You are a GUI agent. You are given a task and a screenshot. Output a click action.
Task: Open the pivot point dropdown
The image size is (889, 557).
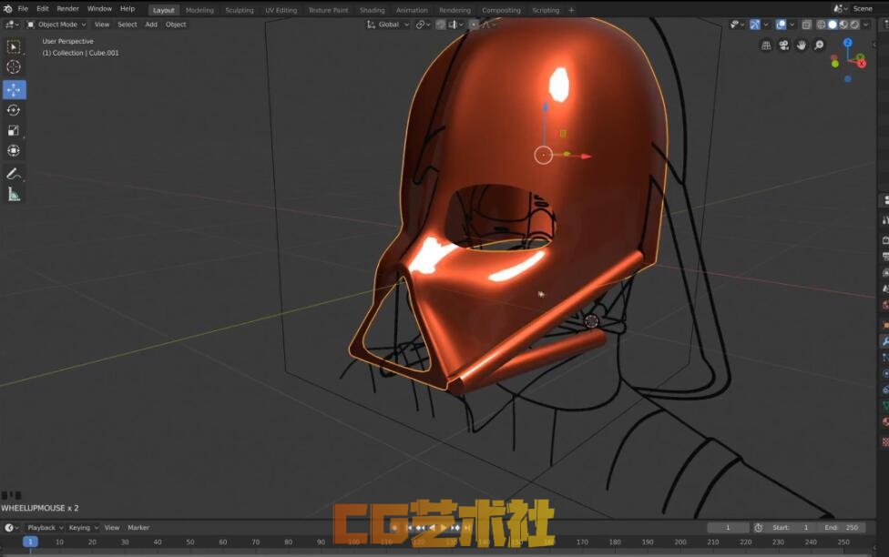423,25
